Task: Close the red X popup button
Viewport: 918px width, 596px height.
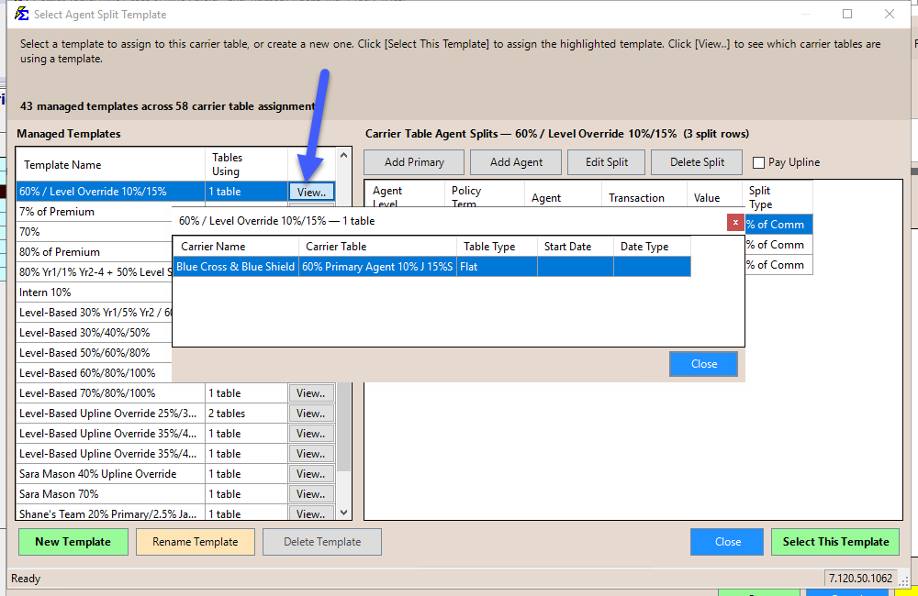Action: tap(734, 222)
